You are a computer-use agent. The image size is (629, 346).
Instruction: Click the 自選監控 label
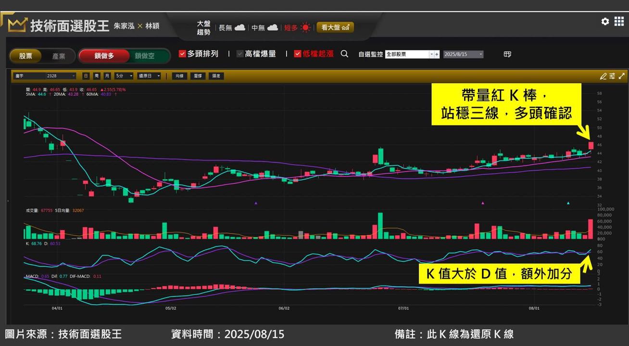point(370,54)
